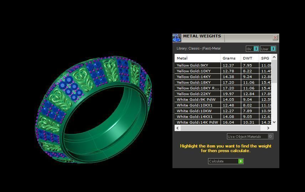Click the DWT column header
This screenshot has height=192, width=305.
click(x=250, y=58)
